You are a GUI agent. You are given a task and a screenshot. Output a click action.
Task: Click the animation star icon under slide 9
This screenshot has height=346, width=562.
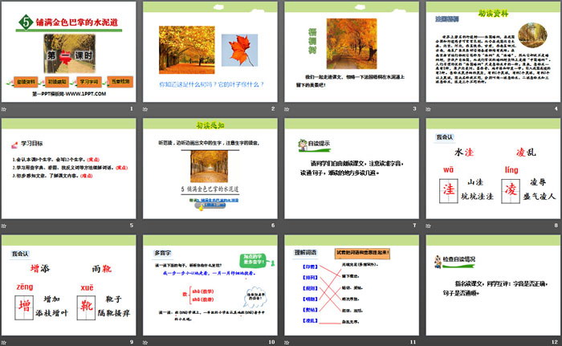4,343
